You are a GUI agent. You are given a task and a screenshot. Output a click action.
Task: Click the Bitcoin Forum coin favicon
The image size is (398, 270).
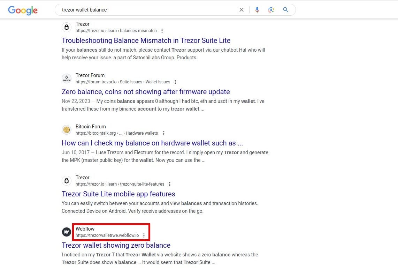(x=67, y=130)
